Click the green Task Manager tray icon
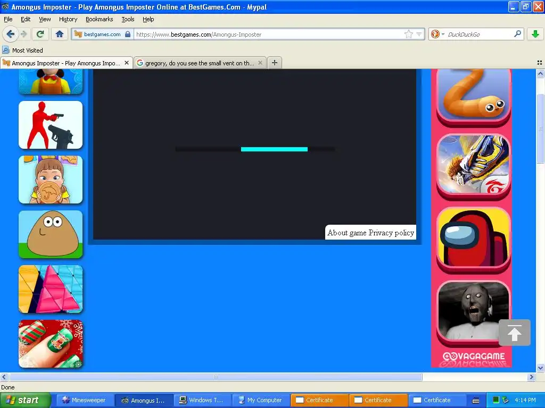545x408 pixels. [x=496, y=400]
